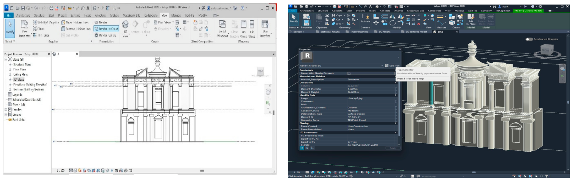573x181 pixels.
Task: Switch to ReCap Mesh tab in right window
Action: click(503, 11)
